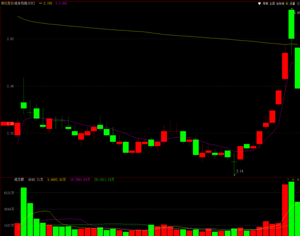Viewport: 300px width, 236px height.
Task: Click the 3844万 volume axis label
Action: point(9,209)
